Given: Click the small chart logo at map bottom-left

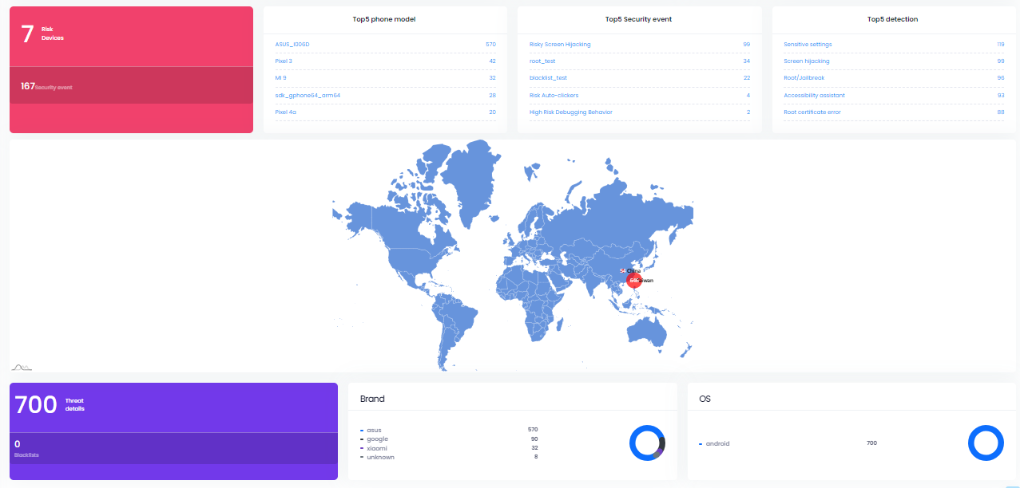Looking at the screenshot, I should 22,367.
